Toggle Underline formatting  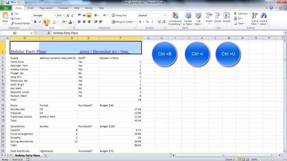45,22
